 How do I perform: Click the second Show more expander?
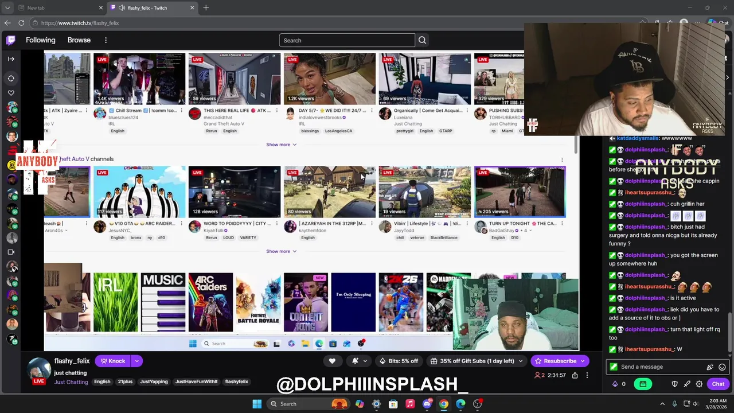click(x=281, y=251)
